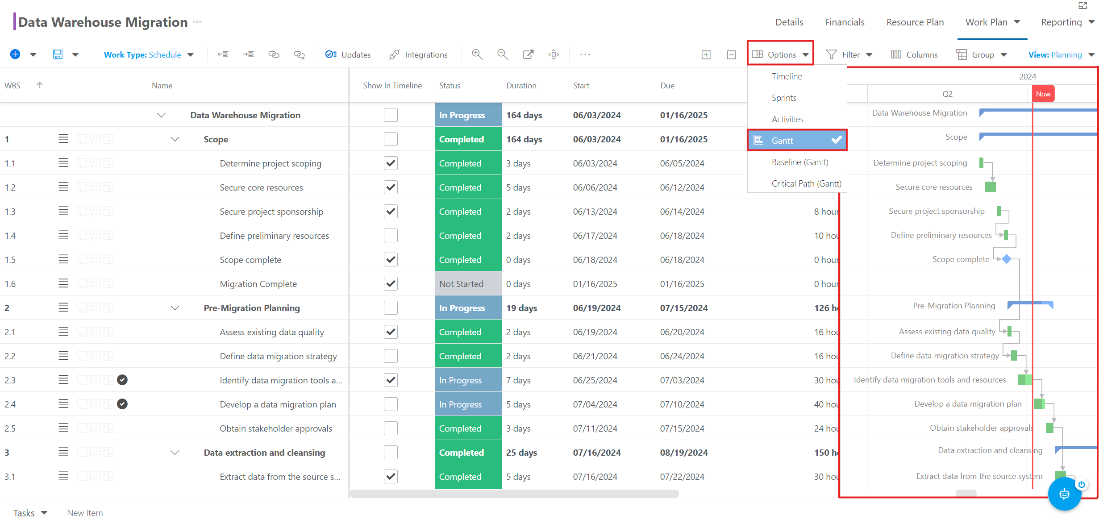The width and height of the screenshot is (1099, 528).
Task: Click the export/share arrow icon
Action: point(528,54)
